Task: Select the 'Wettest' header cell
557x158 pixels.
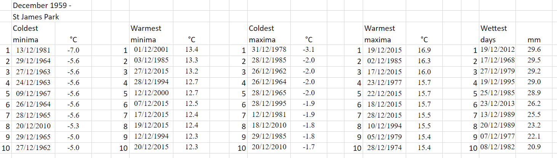Action: tap(493, 29)
